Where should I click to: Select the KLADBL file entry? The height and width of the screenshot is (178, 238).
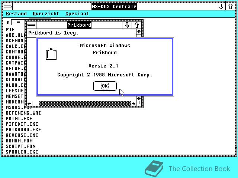[x=15, y=80]
